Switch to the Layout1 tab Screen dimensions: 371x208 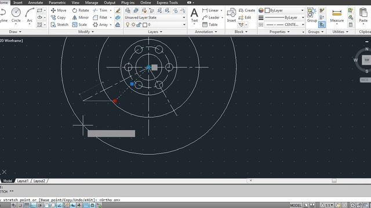23,181
